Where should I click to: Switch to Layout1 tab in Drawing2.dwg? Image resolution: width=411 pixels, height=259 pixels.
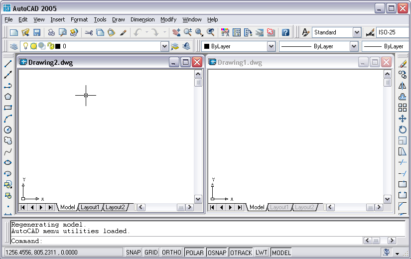pyautogui.click(x=90, y=207)
